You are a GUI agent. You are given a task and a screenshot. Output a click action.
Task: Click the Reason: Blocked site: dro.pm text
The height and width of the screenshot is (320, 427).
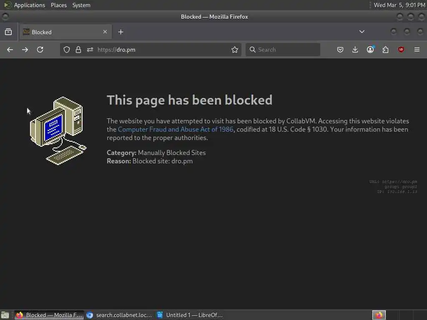pyautogui.click(x=150, y=161)
